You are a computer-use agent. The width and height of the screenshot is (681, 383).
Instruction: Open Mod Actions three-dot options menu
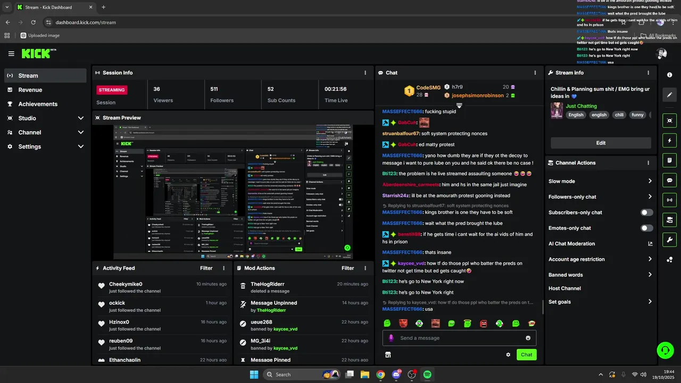click(365, 268)
